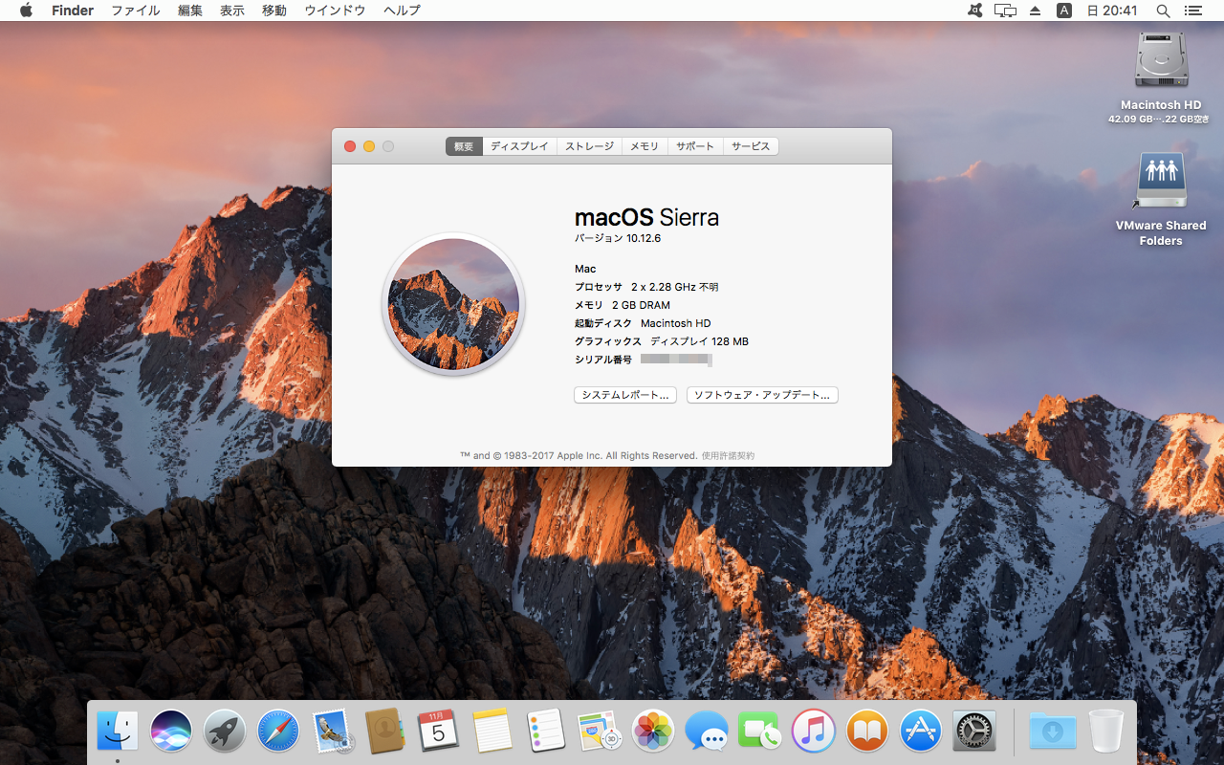Click the システムレポート button

[625, 395]
